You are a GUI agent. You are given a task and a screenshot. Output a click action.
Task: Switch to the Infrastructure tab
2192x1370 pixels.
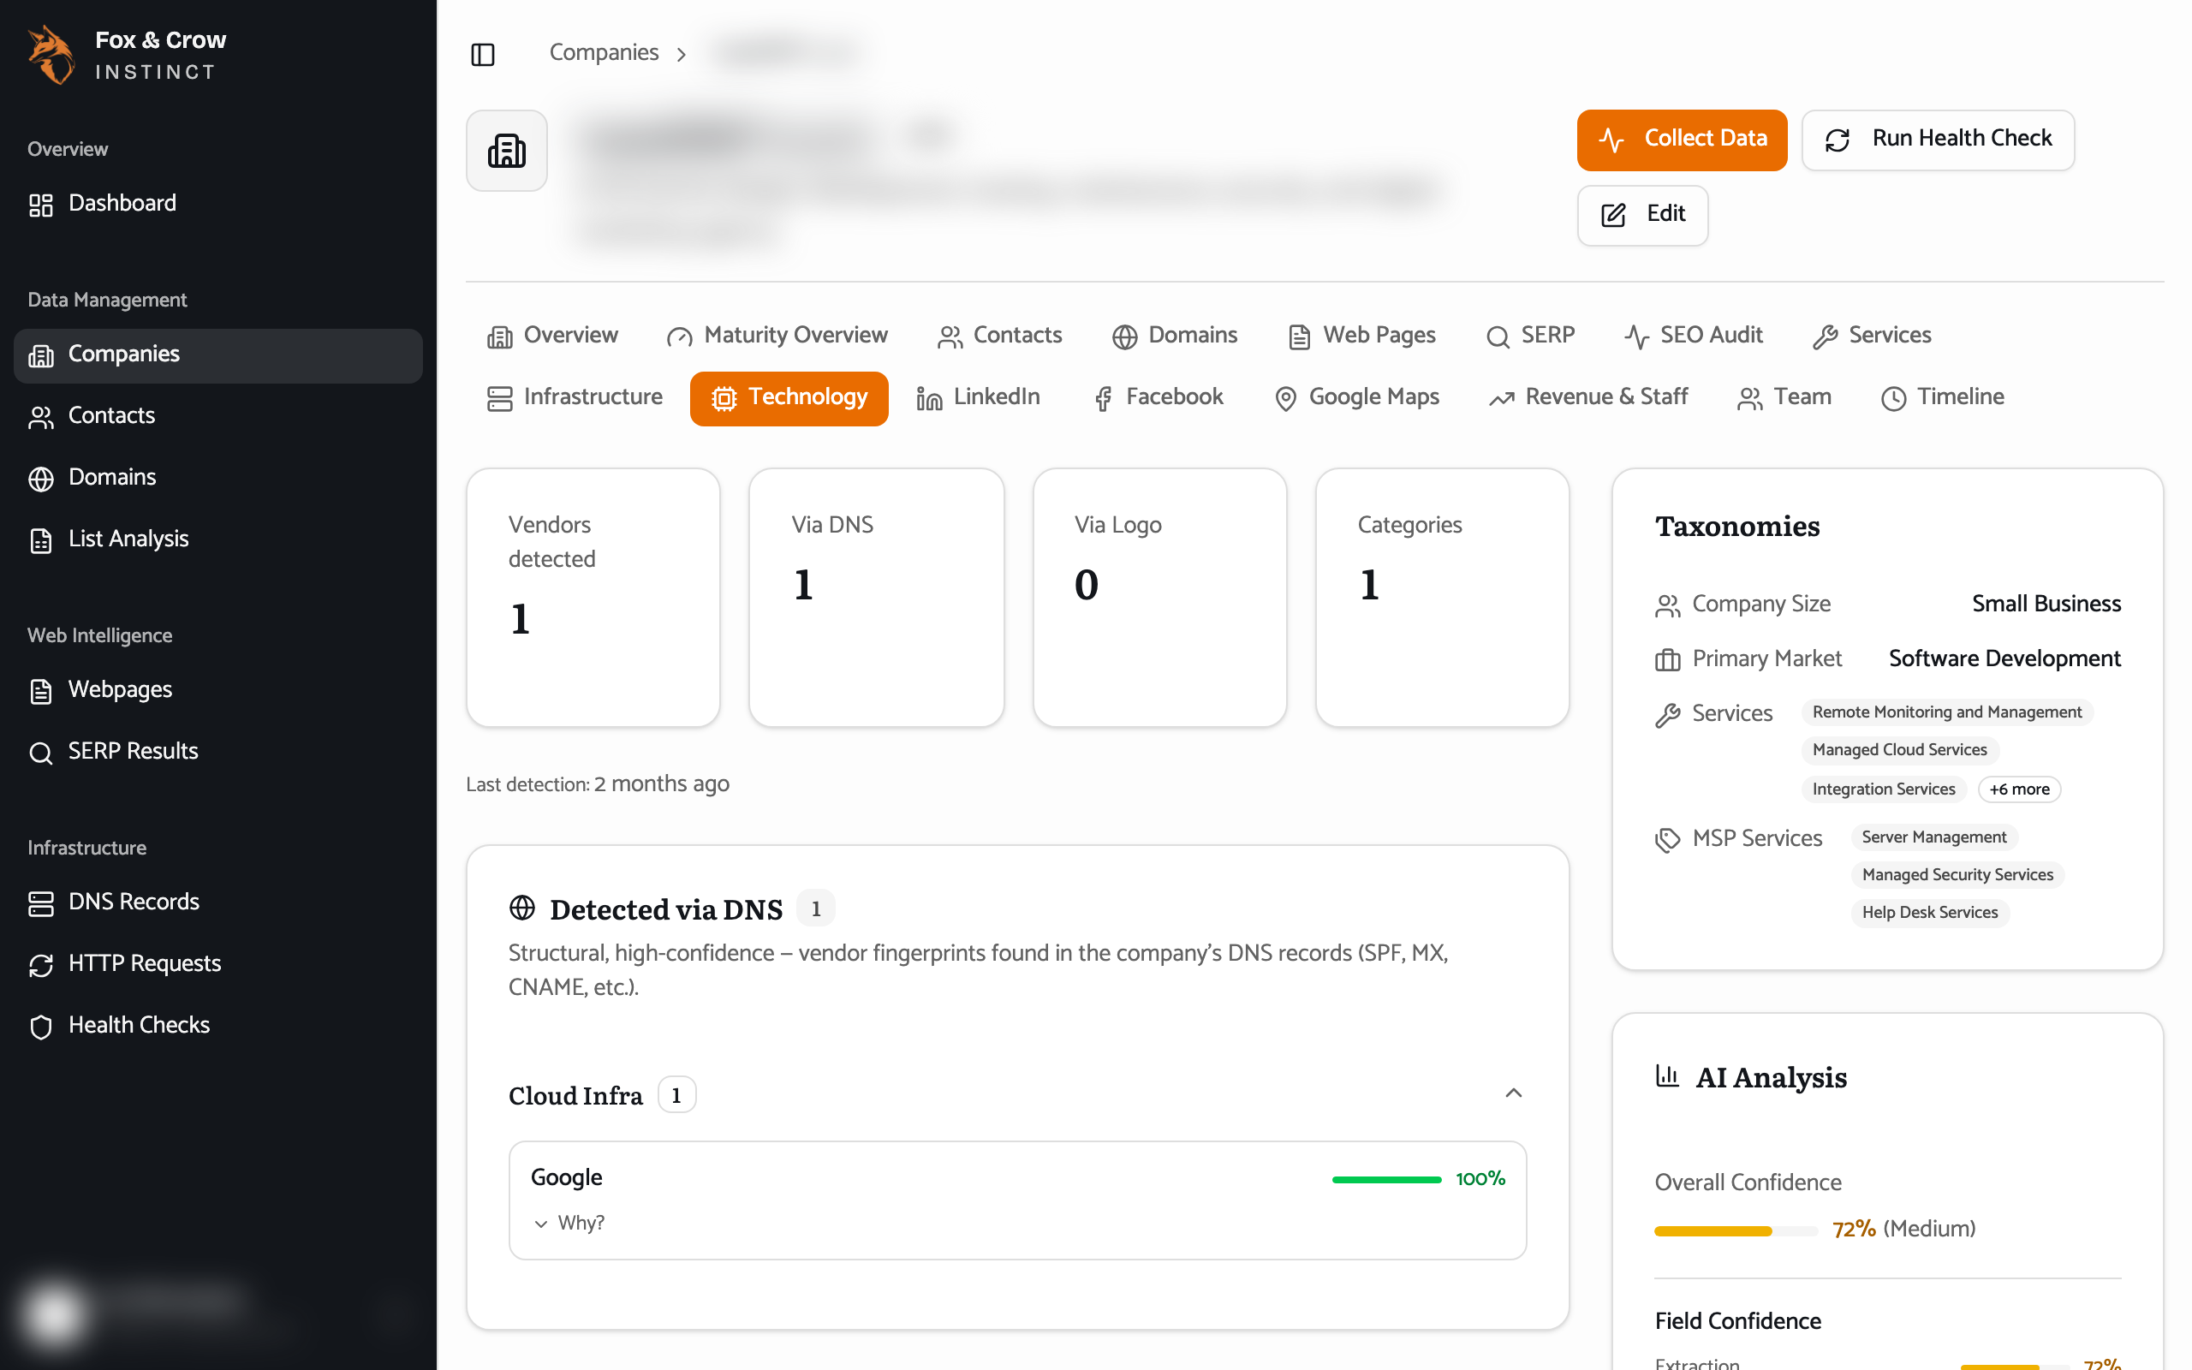coord(575,396)
